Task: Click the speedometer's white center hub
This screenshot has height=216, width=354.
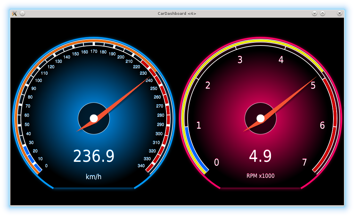Action: (94, 118)
